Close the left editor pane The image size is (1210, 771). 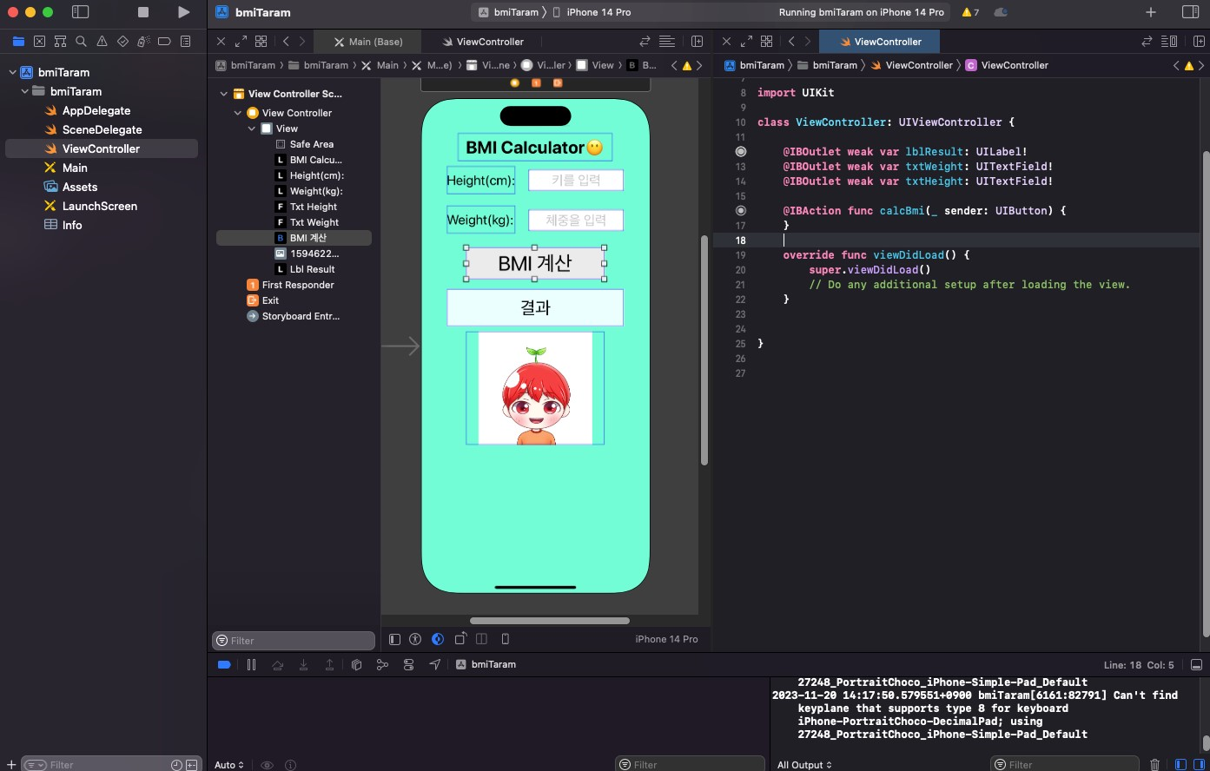[221, 41]
